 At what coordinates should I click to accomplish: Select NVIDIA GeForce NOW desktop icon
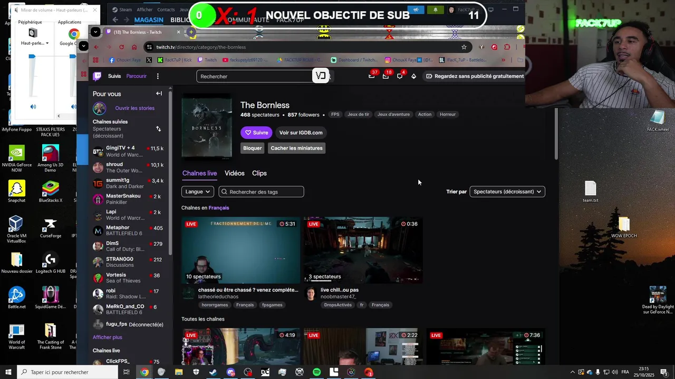(16, 158)
